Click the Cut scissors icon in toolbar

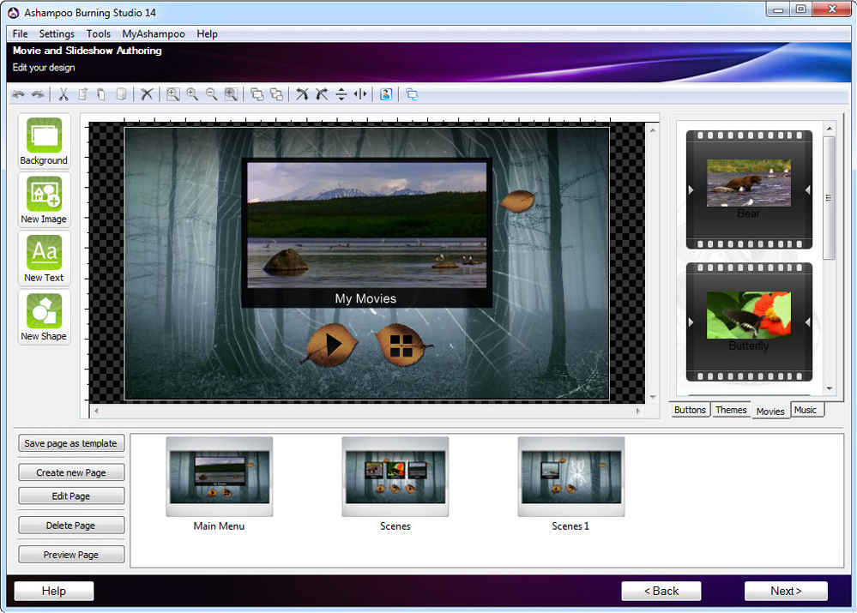click(x=63, y=94)
